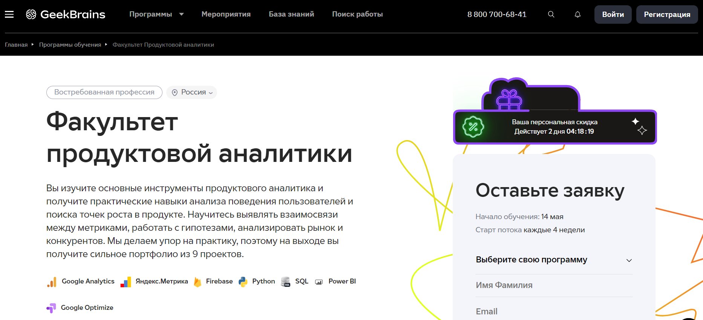
Task: Click the SQL database icon
Action: tap(286, 282)
